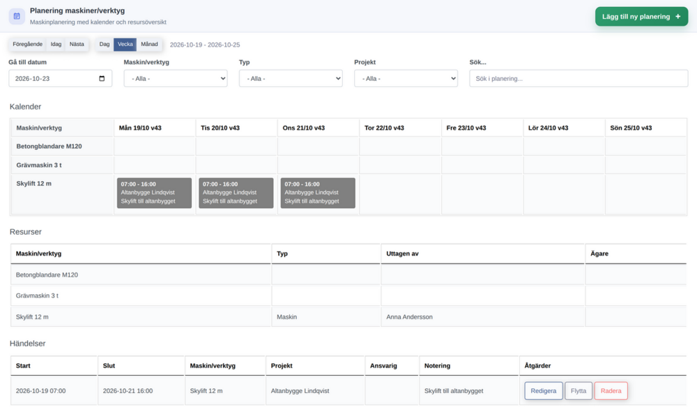697x407 pixels.
Task: Switch to Vecka view
Action: [x=125, y=45]
